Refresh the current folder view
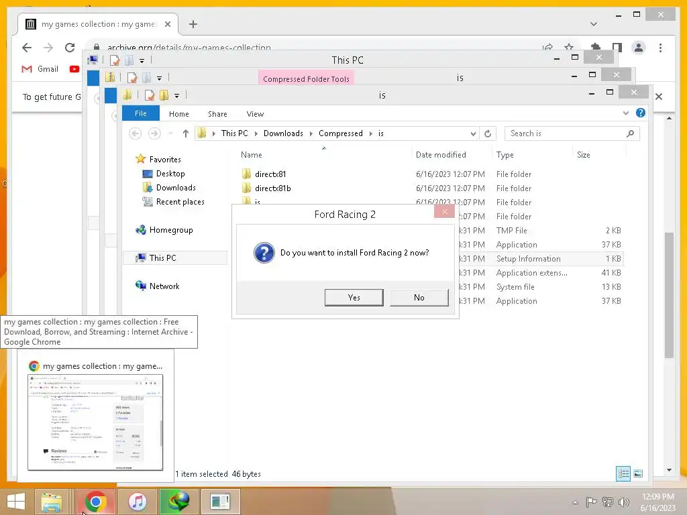The width and height of the screenshot is (687, 515). point(488,134)
